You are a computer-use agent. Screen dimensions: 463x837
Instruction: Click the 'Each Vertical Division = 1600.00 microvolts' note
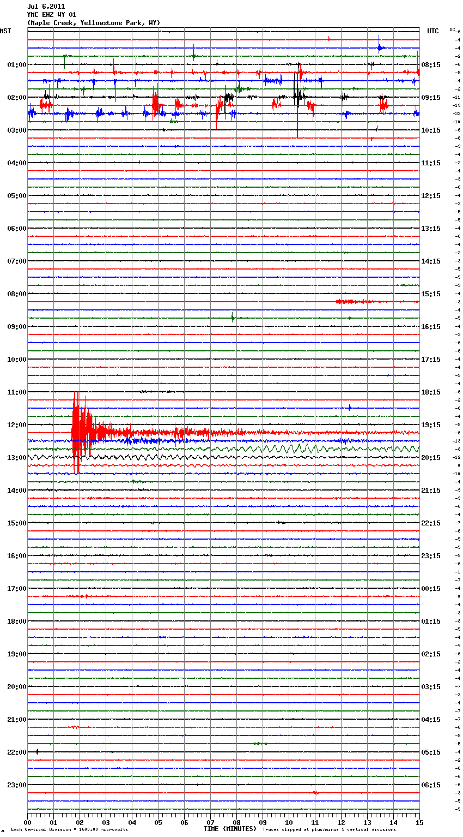point(69,830)
